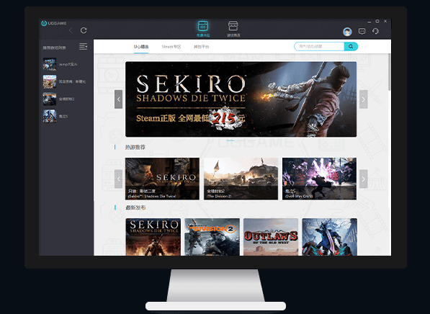This screenshot has width=430, height=314.
Task: Select the second sidebar game with colorful cover
Action: (x=64, y=81)
